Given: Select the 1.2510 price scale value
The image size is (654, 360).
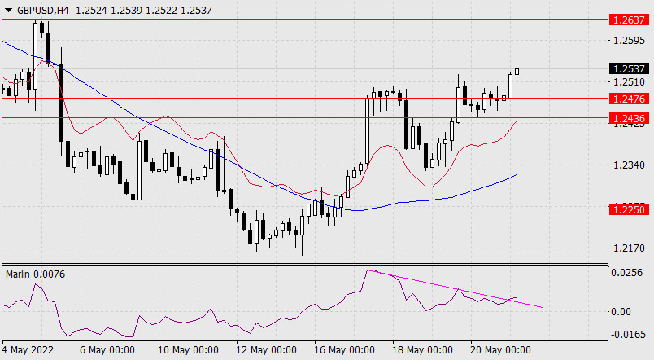Looking at the screenshot, I should point(629,82).
